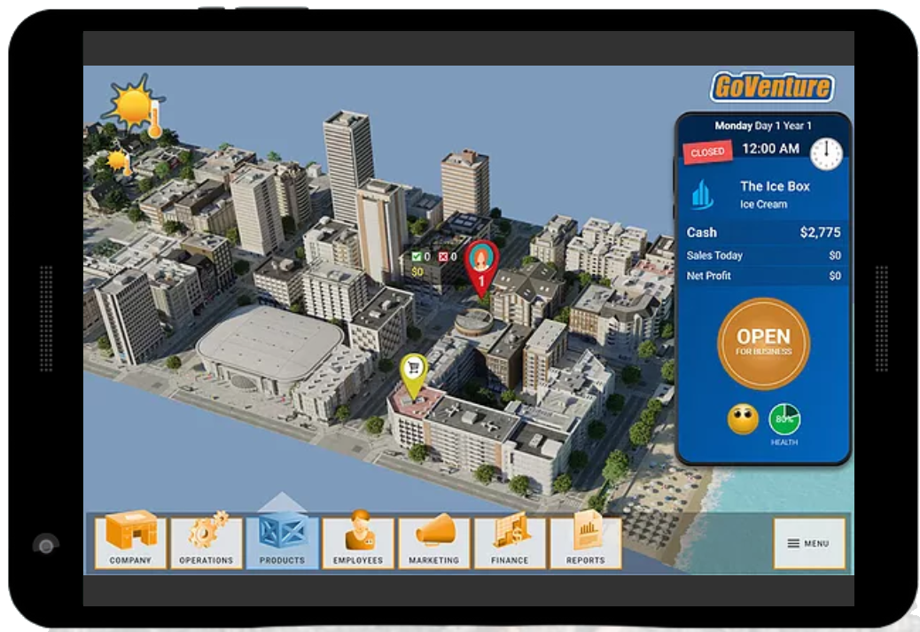
Task: Click the Open For Business button
Action: tap(763, 343)
